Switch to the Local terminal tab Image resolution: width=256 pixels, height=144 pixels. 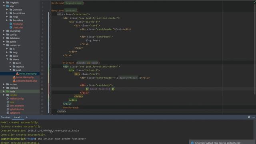(x=17, y=117)
